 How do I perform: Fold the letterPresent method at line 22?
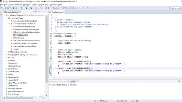[x=53, y=61]
